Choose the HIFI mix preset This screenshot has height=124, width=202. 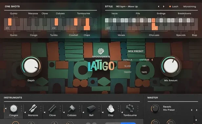pos(144,66)
